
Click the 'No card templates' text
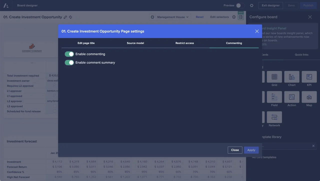(264, 157)
